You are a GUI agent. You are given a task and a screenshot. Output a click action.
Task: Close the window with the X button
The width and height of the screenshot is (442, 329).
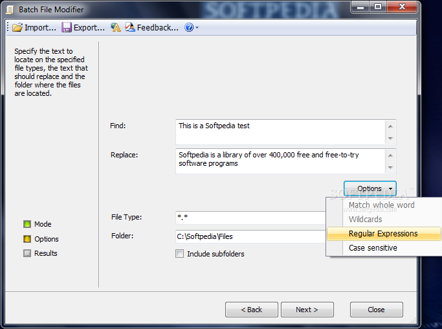(402, 6)
